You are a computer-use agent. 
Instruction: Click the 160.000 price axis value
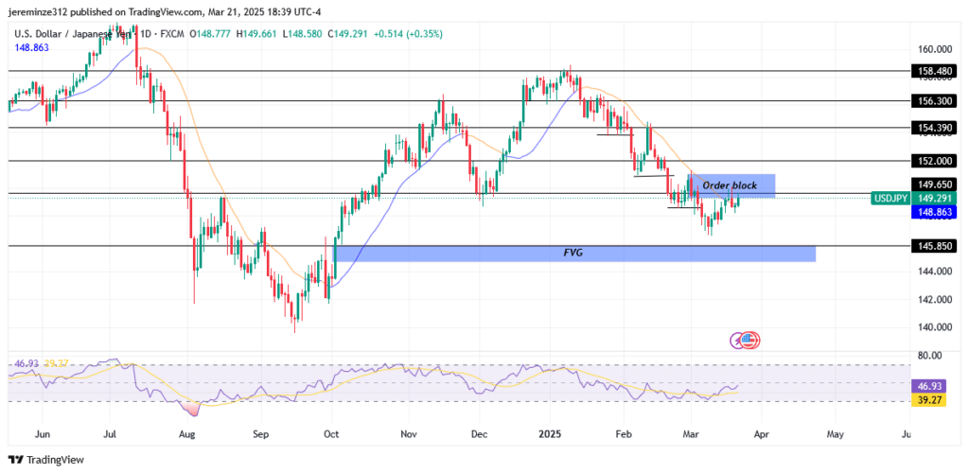pos(934,49)
